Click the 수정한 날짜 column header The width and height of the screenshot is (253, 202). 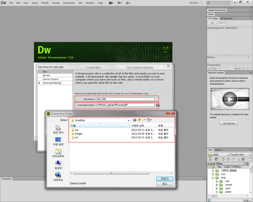pos(143,126)
